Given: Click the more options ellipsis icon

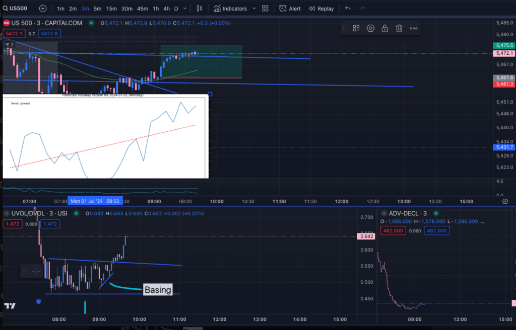Looking at the screenshot, I should [x=414, y=29].
